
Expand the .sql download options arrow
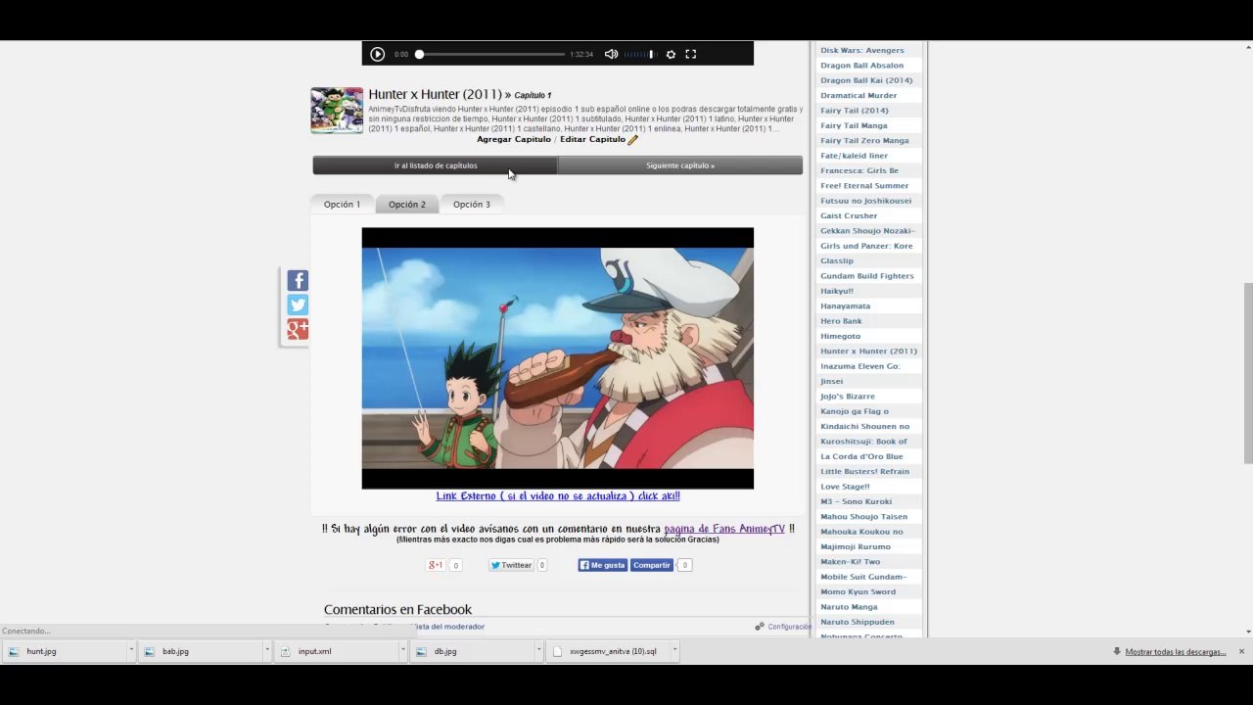point(675,651)
